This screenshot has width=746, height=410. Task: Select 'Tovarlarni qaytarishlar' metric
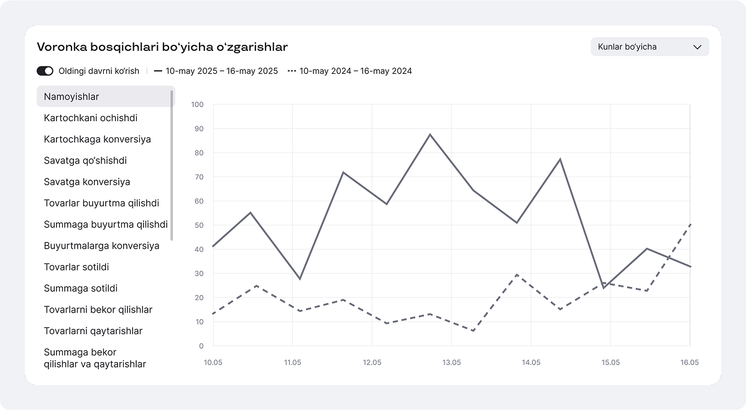coord(93,331)
